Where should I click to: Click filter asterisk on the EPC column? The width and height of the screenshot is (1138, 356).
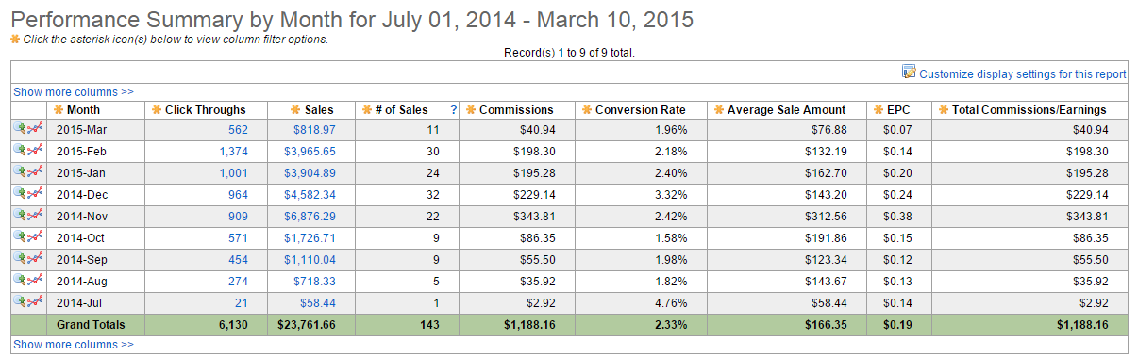coord(879,110)
